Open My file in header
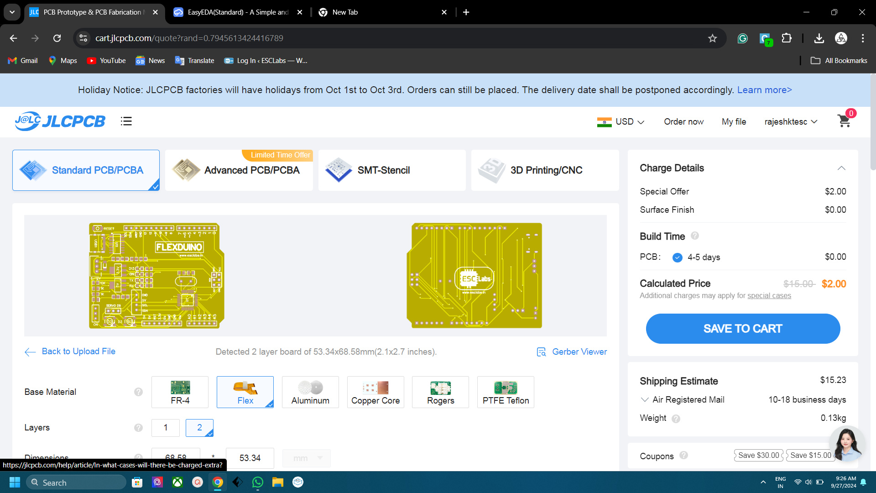This screenshot has width=876, height=493. pos(734,122)
